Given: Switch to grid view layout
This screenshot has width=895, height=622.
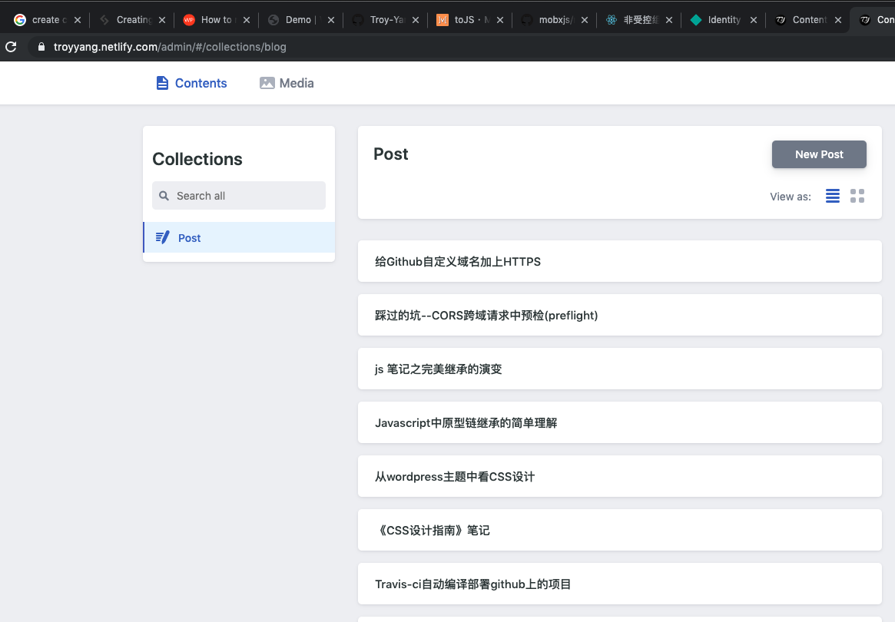Looking at the screenshot, I should (x=857, y=196).
